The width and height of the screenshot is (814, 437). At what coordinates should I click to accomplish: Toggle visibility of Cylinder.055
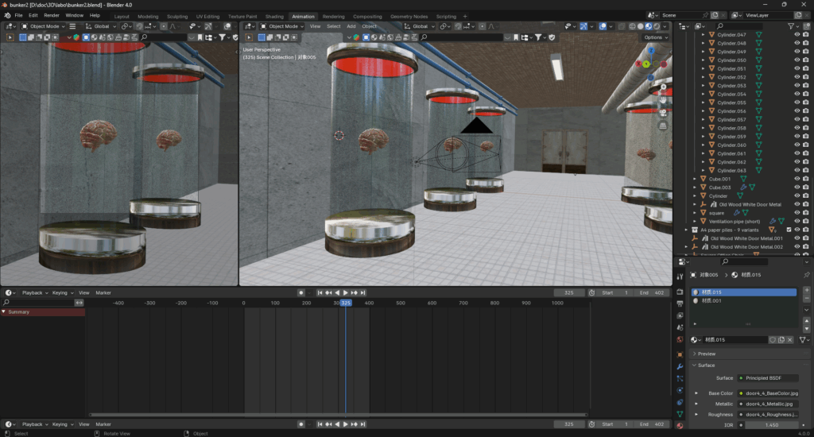pos(797,102)
